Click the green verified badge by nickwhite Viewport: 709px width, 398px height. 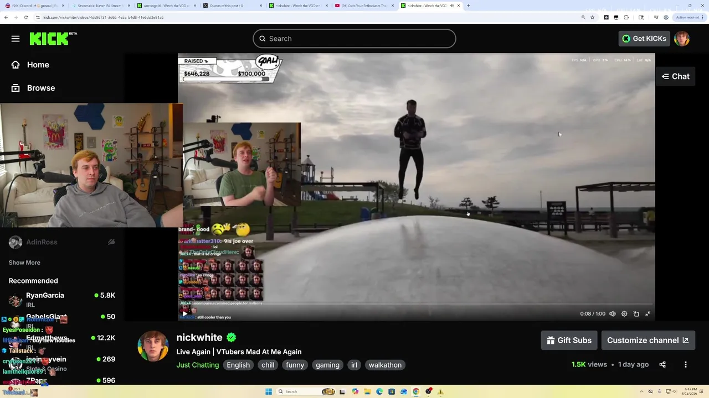[x=231, y=338]
